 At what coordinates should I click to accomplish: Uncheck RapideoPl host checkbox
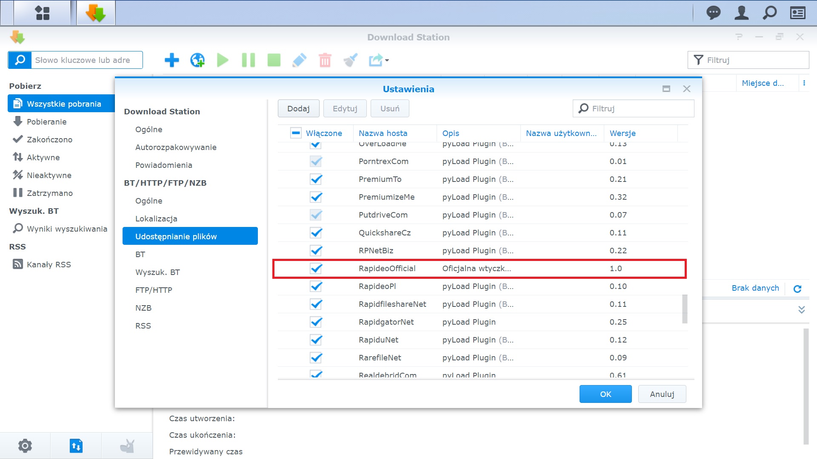[316, 286]
